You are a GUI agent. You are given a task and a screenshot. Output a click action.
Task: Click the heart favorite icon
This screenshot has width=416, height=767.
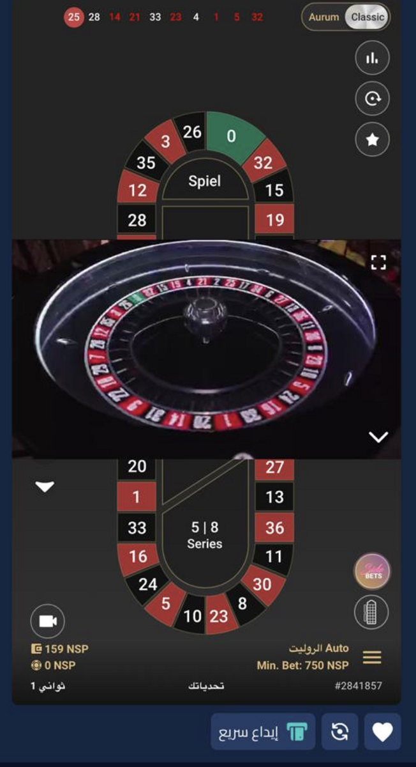383,732
